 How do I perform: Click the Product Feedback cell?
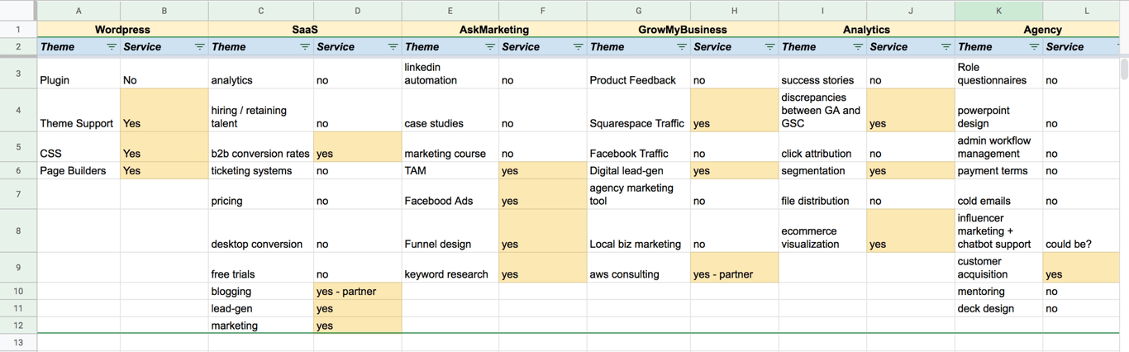[x=639, y=73]
